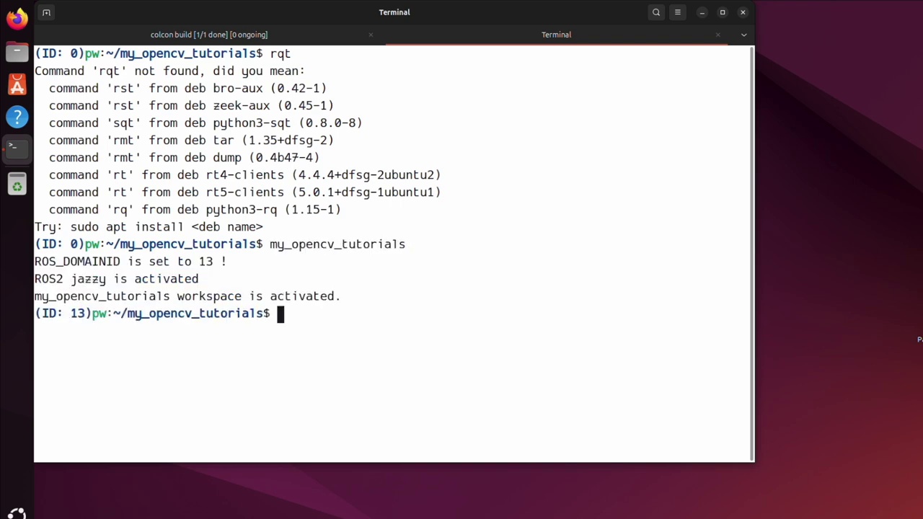
Task: Click the 'rqt' command text
Action: pos(281,53)
